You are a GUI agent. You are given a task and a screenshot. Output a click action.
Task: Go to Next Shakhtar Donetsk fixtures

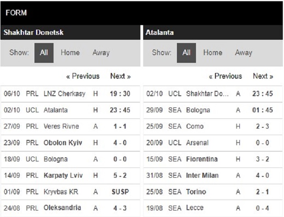click(x=120, y=76)
